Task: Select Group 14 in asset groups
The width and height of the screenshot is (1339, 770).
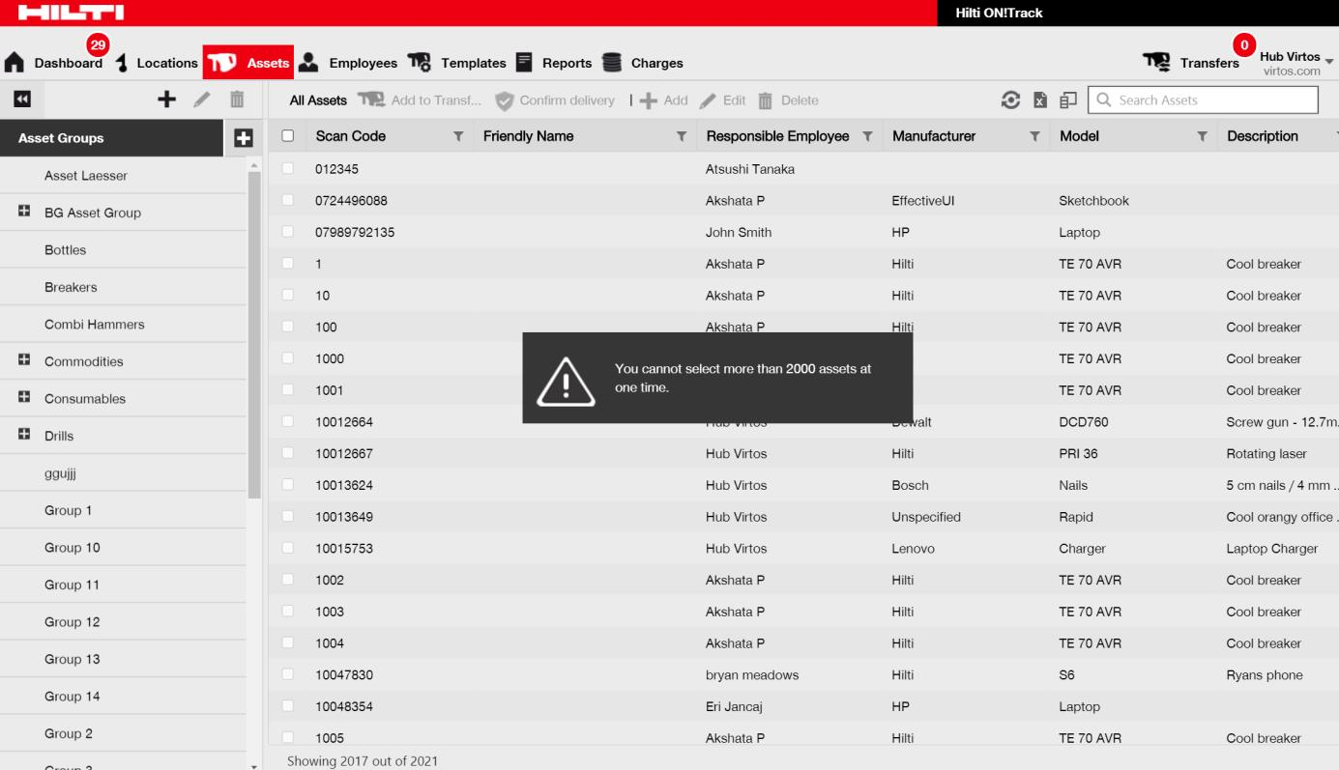Action: pyautogui.click(x=73, y=697)
